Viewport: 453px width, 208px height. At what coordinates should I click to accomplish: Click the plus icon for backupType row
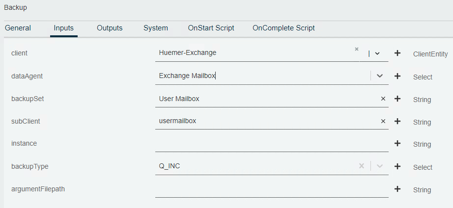click(x=397, y=166)
